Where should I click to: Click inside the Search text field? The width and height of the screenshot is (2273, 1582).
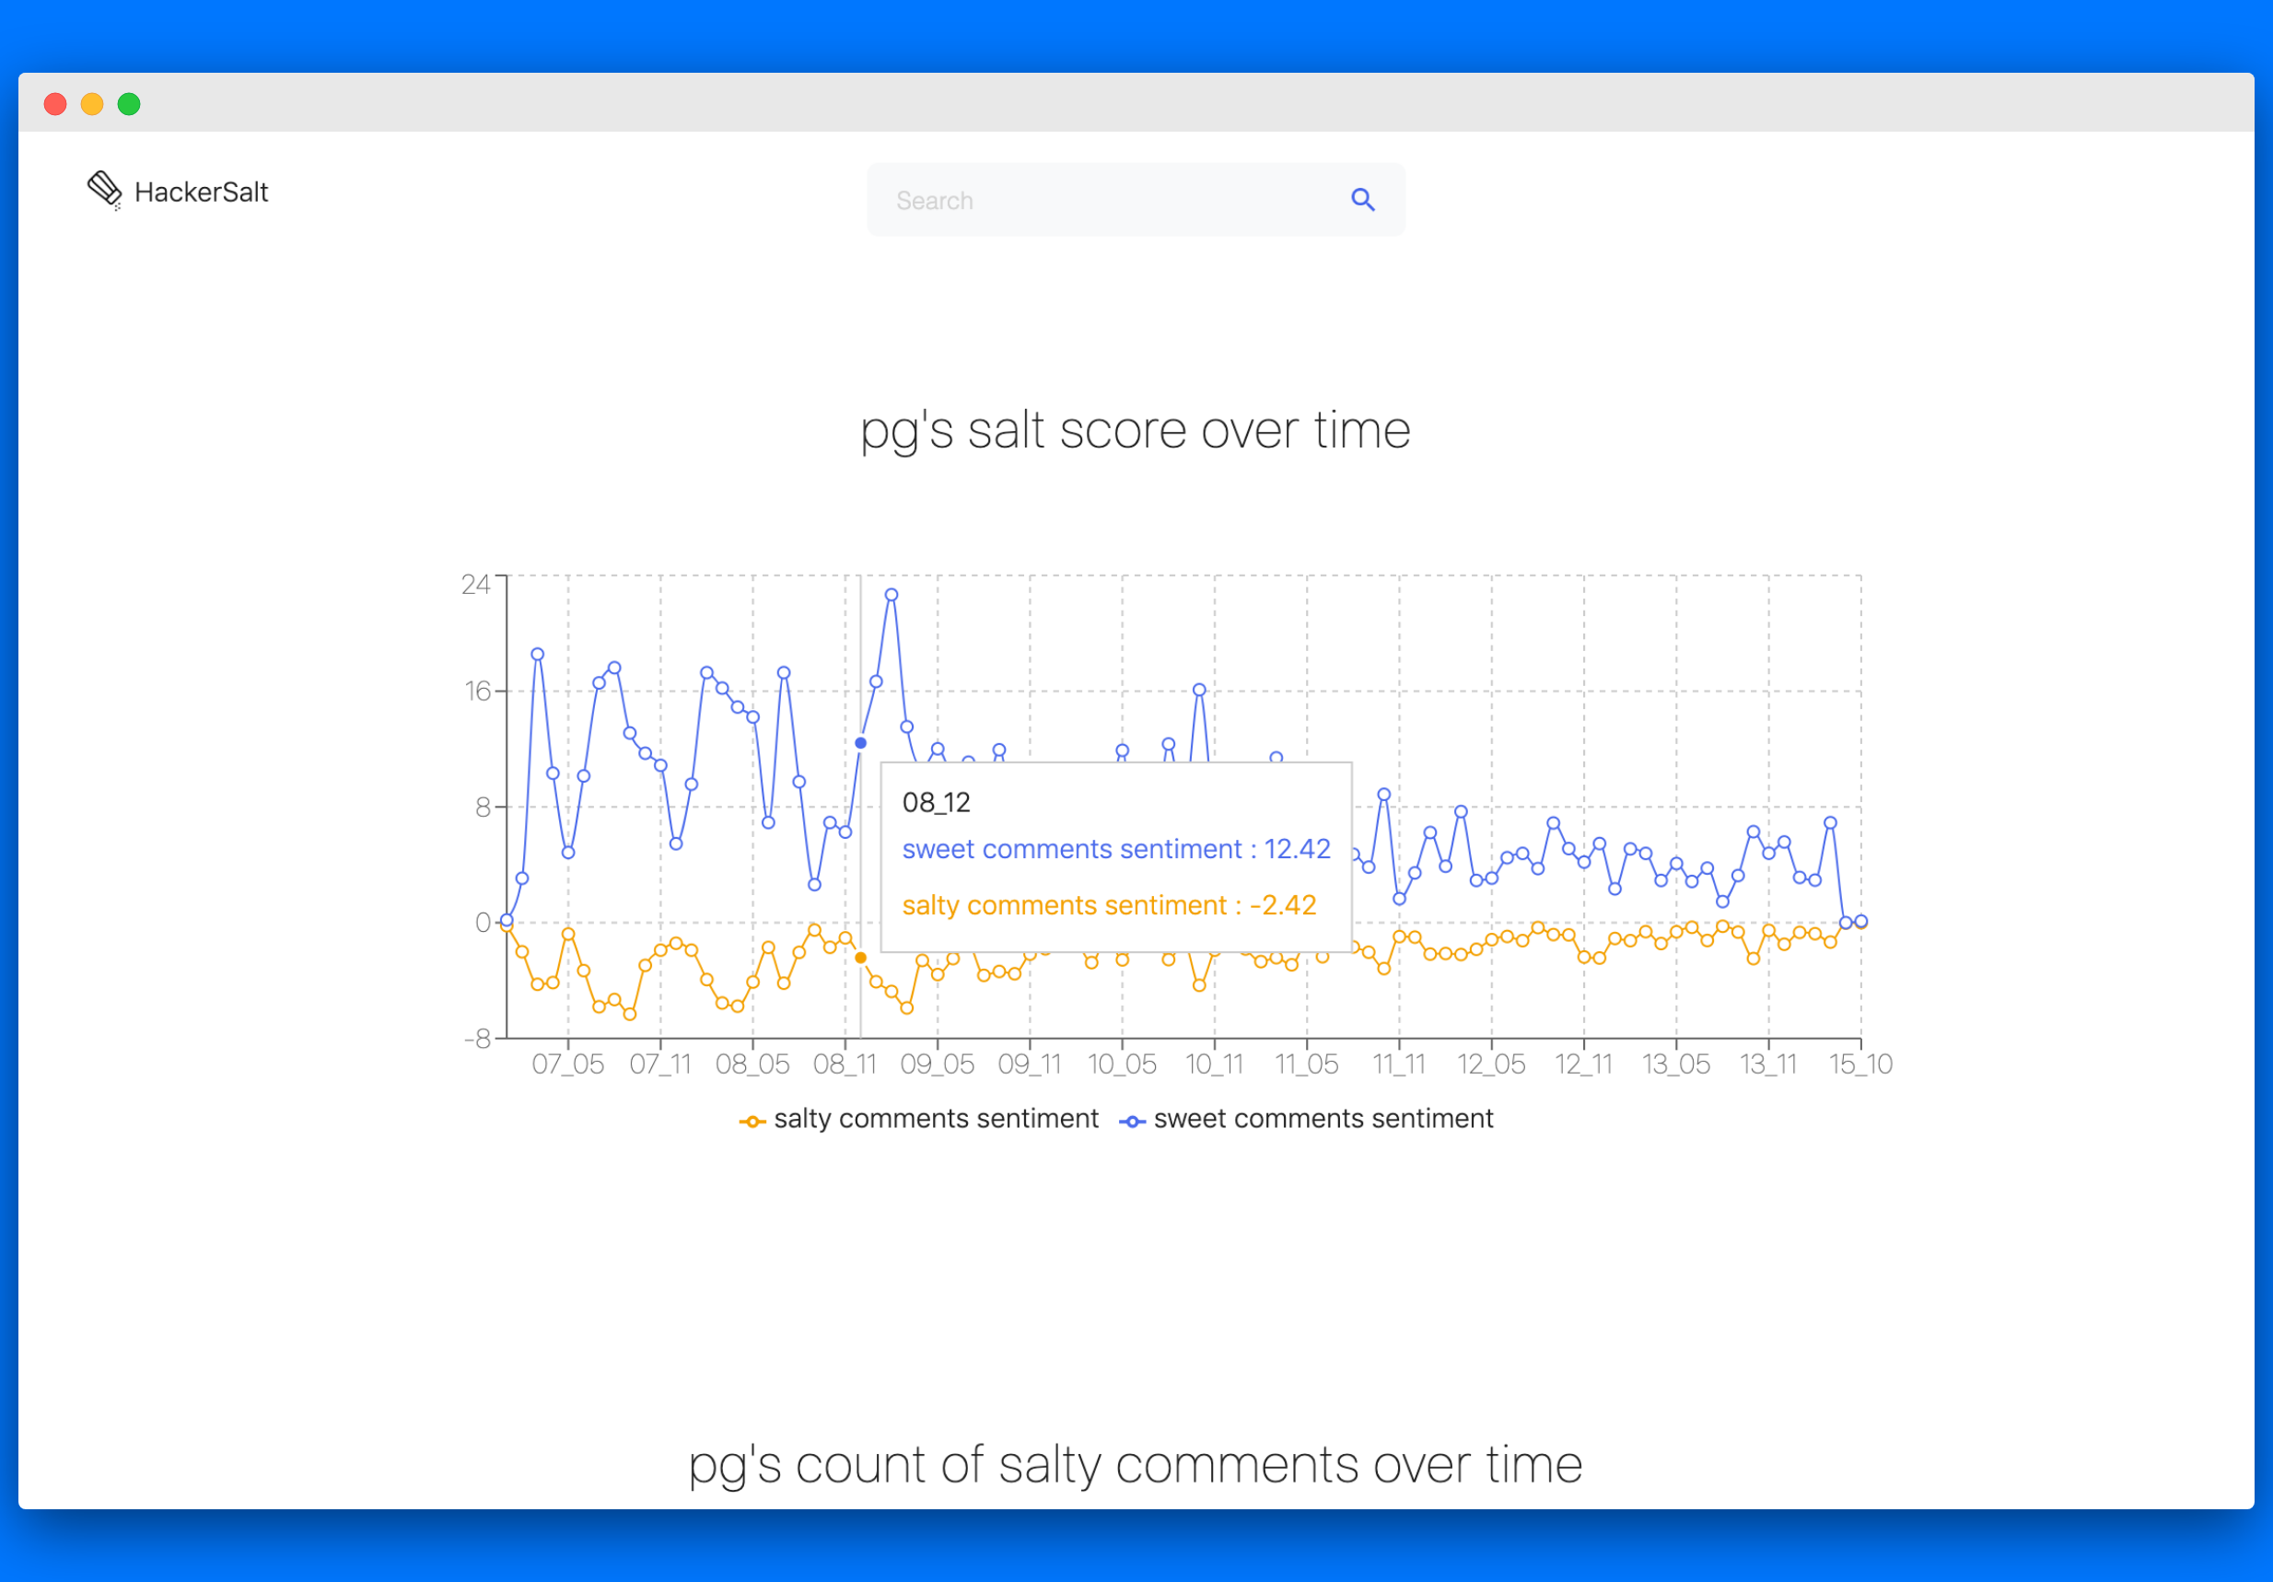(1099, 200)
